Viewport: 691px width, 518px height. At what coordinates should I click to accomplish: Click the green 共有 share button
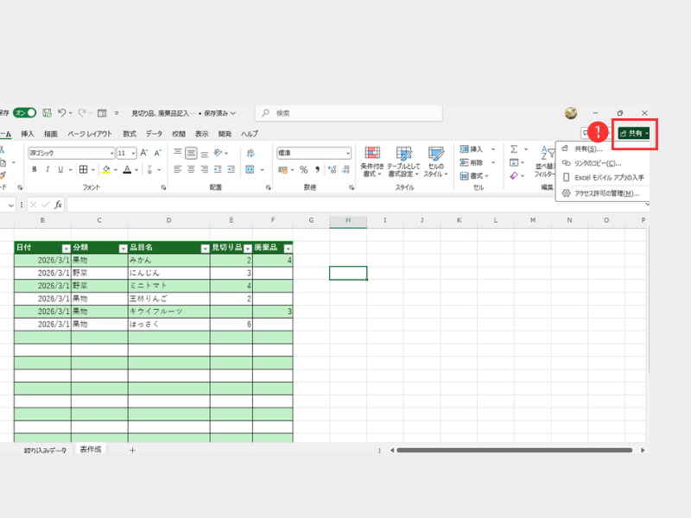click(634, 133)
